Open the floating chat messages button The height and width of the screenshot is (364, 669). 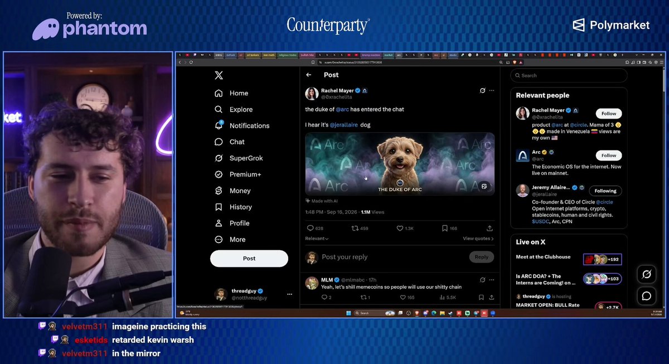tap(647, 296)
